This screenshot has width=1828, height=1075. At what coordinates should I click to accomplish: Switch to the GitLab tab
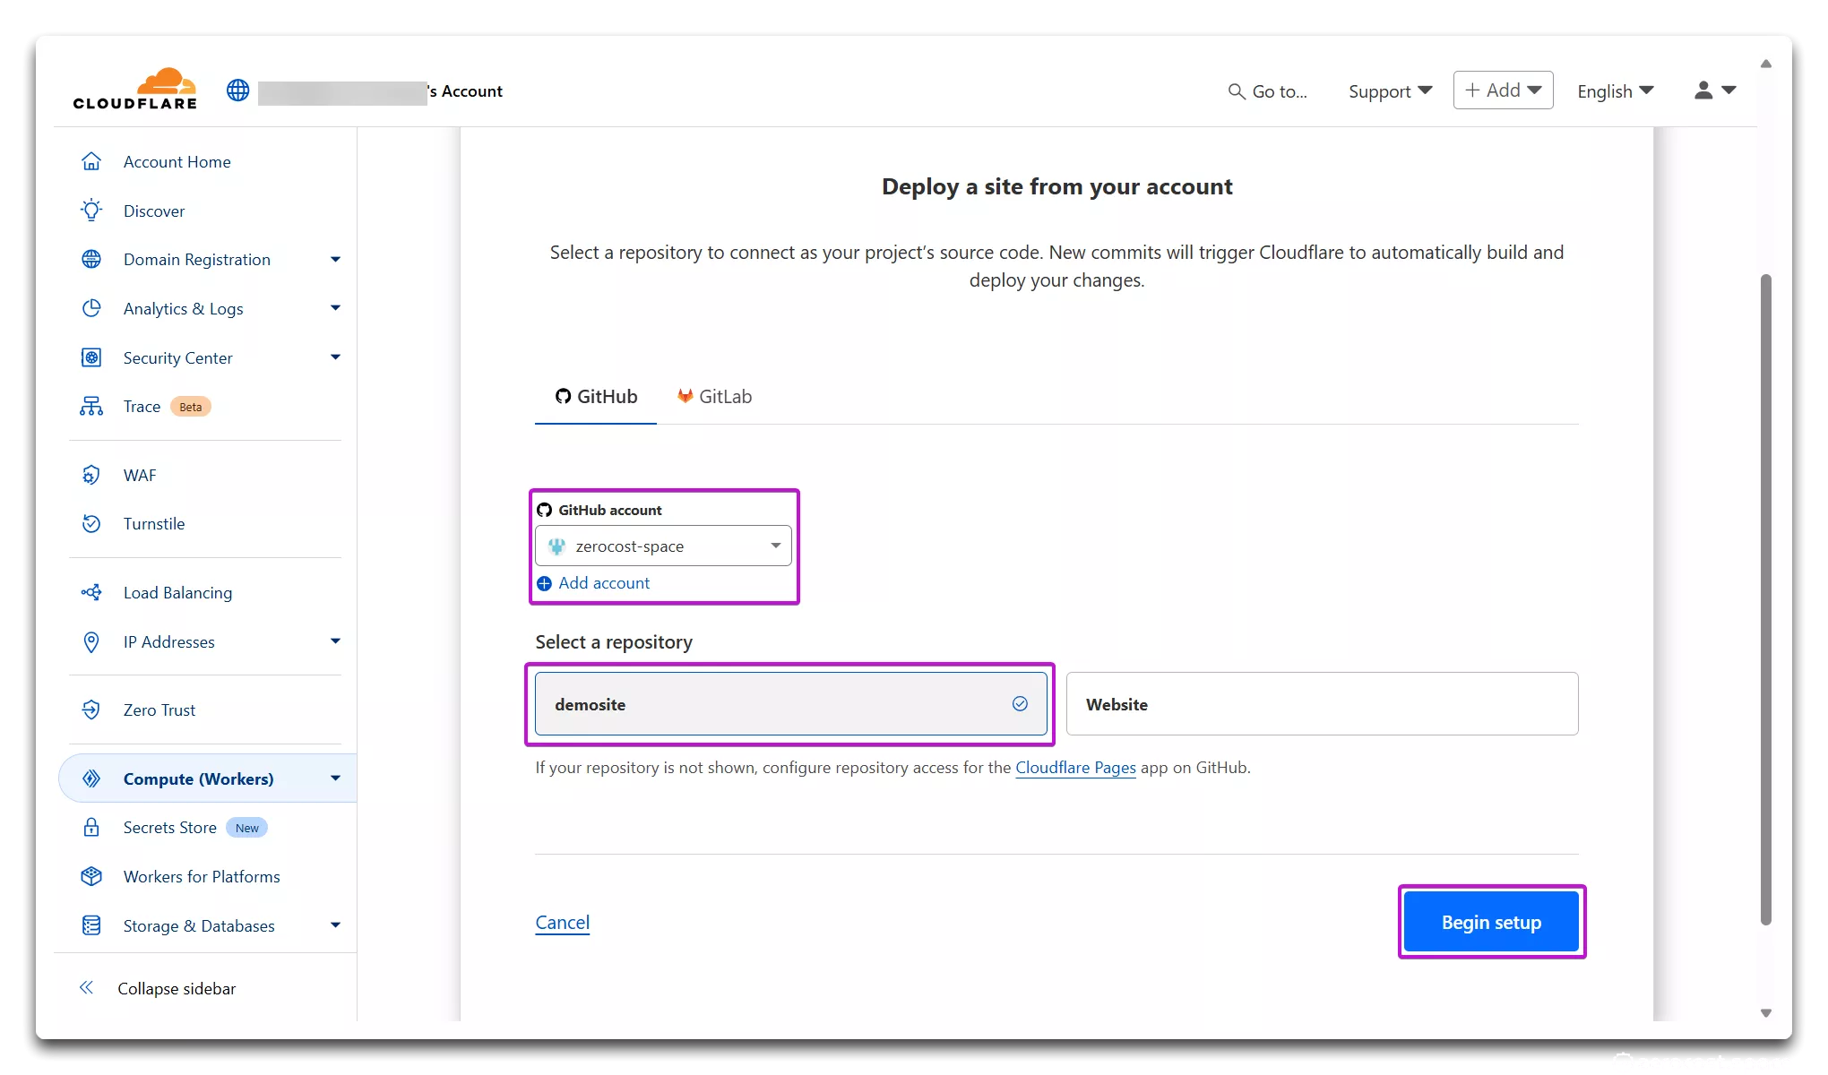pyautogui.click(x=714, y=397)
